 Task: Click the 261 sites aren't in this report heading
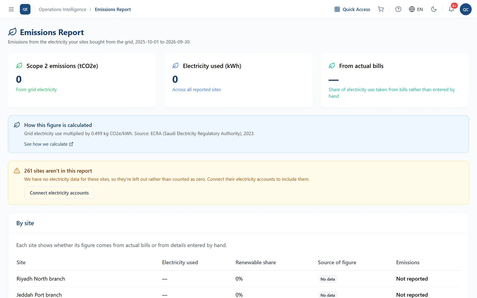(58, 171)
